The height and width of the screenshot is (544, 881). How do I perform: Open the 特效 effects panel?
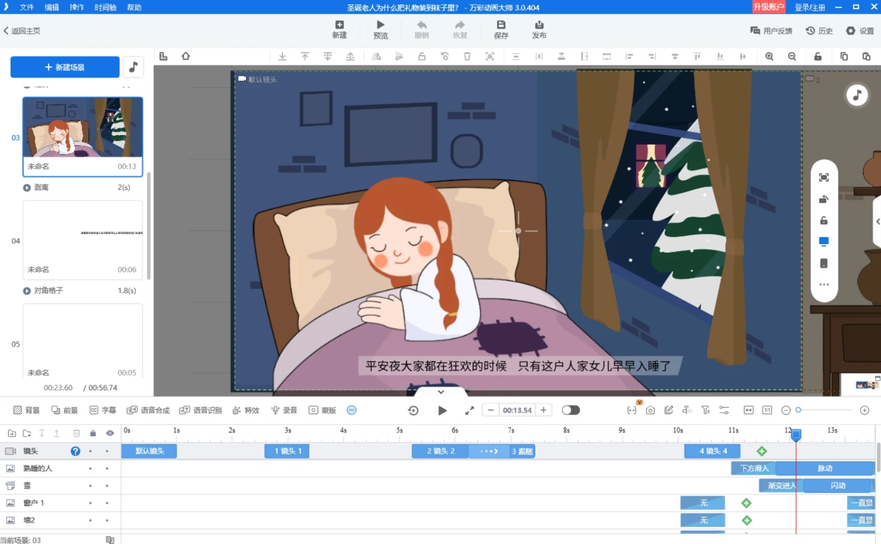tap(246, 410)
